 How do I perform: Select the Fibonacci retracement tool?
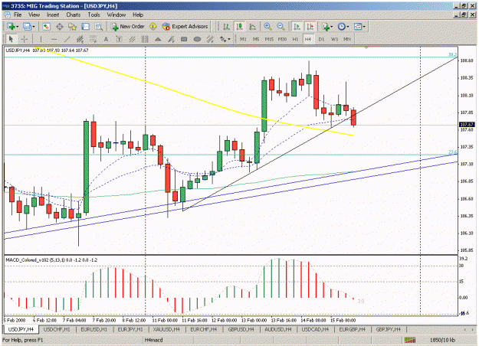pos(94,39)
